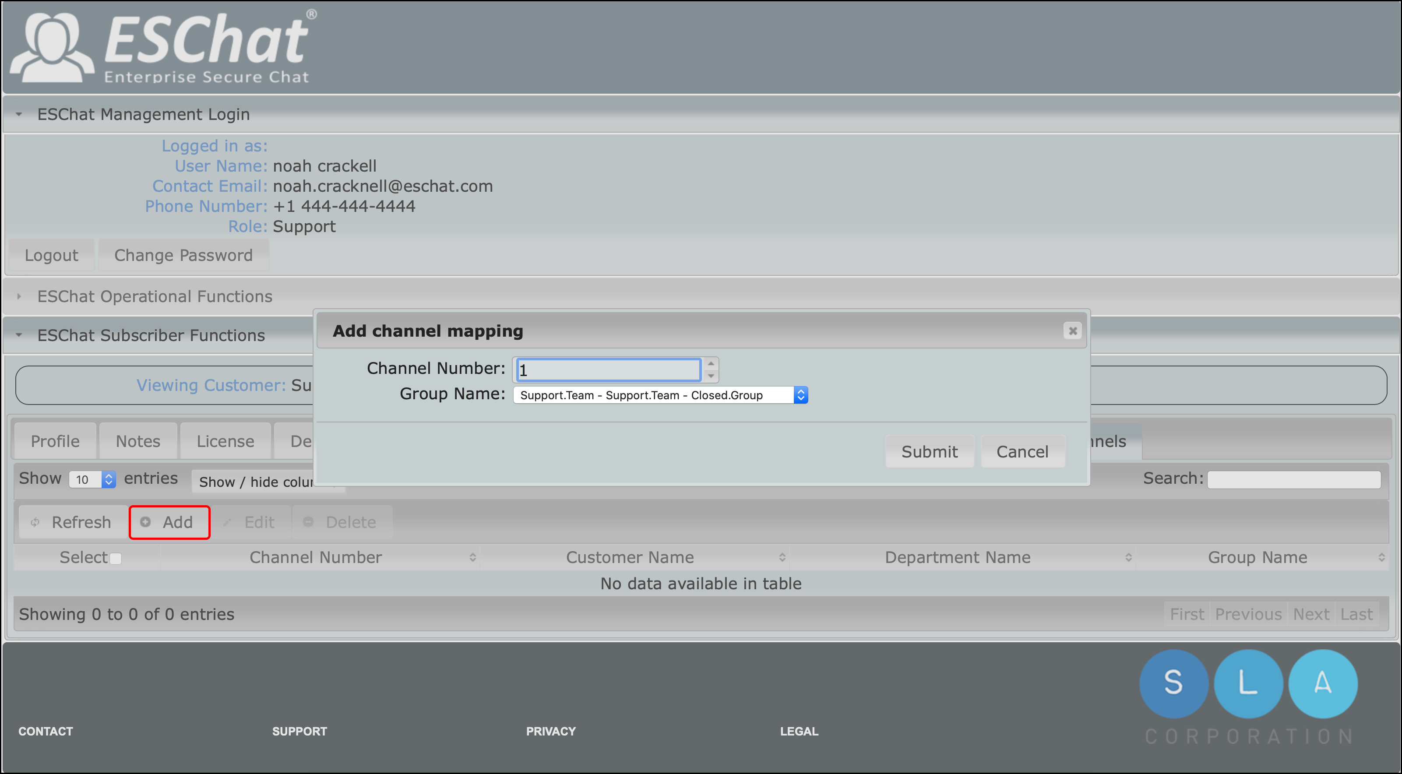Click the Delete icon in the toolbar
Screen dimensions: 1402x774
click(308, 521)
